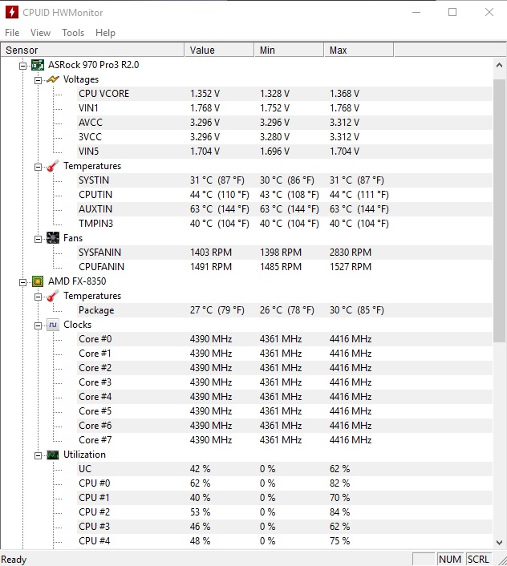Click the Max column header
The image size is (507, 566).
(x=359, y=51)
